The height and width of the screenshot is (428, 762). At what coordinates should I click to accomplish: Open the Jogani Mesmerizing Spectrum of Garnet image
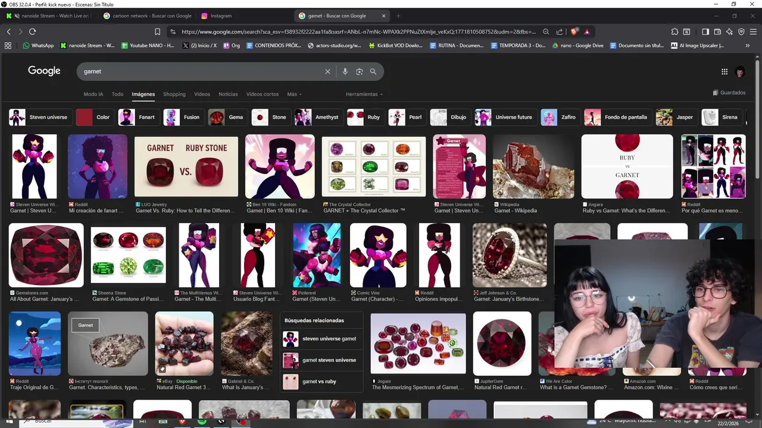click(419, 344)
